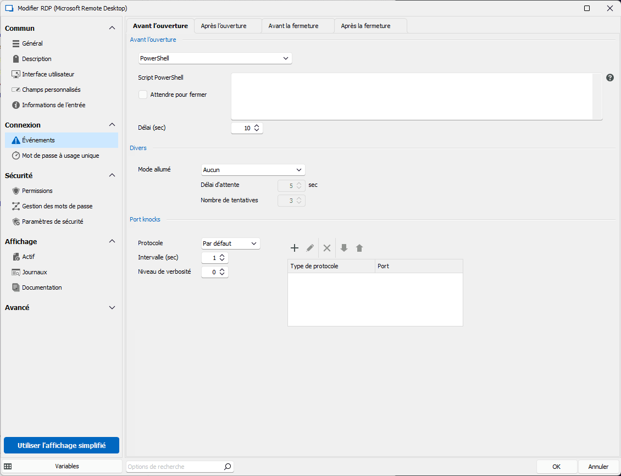Click the grid icon beside Variables
This screenshot has height=476, width=621.
click(x=8, y=466)
